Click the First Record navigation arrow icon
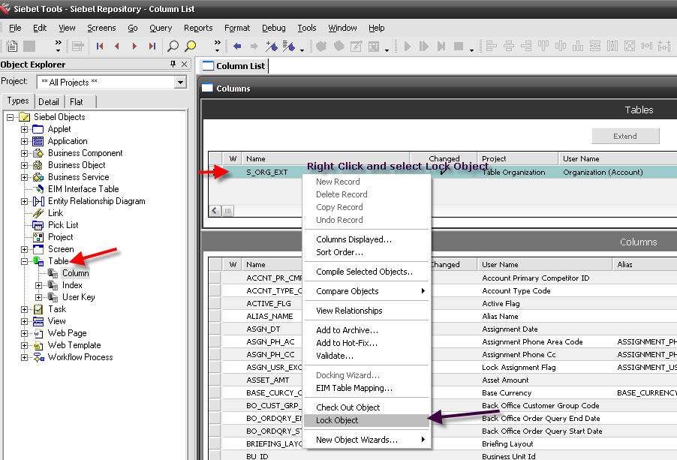Screen dimensions: 677x460 point(100,46)
